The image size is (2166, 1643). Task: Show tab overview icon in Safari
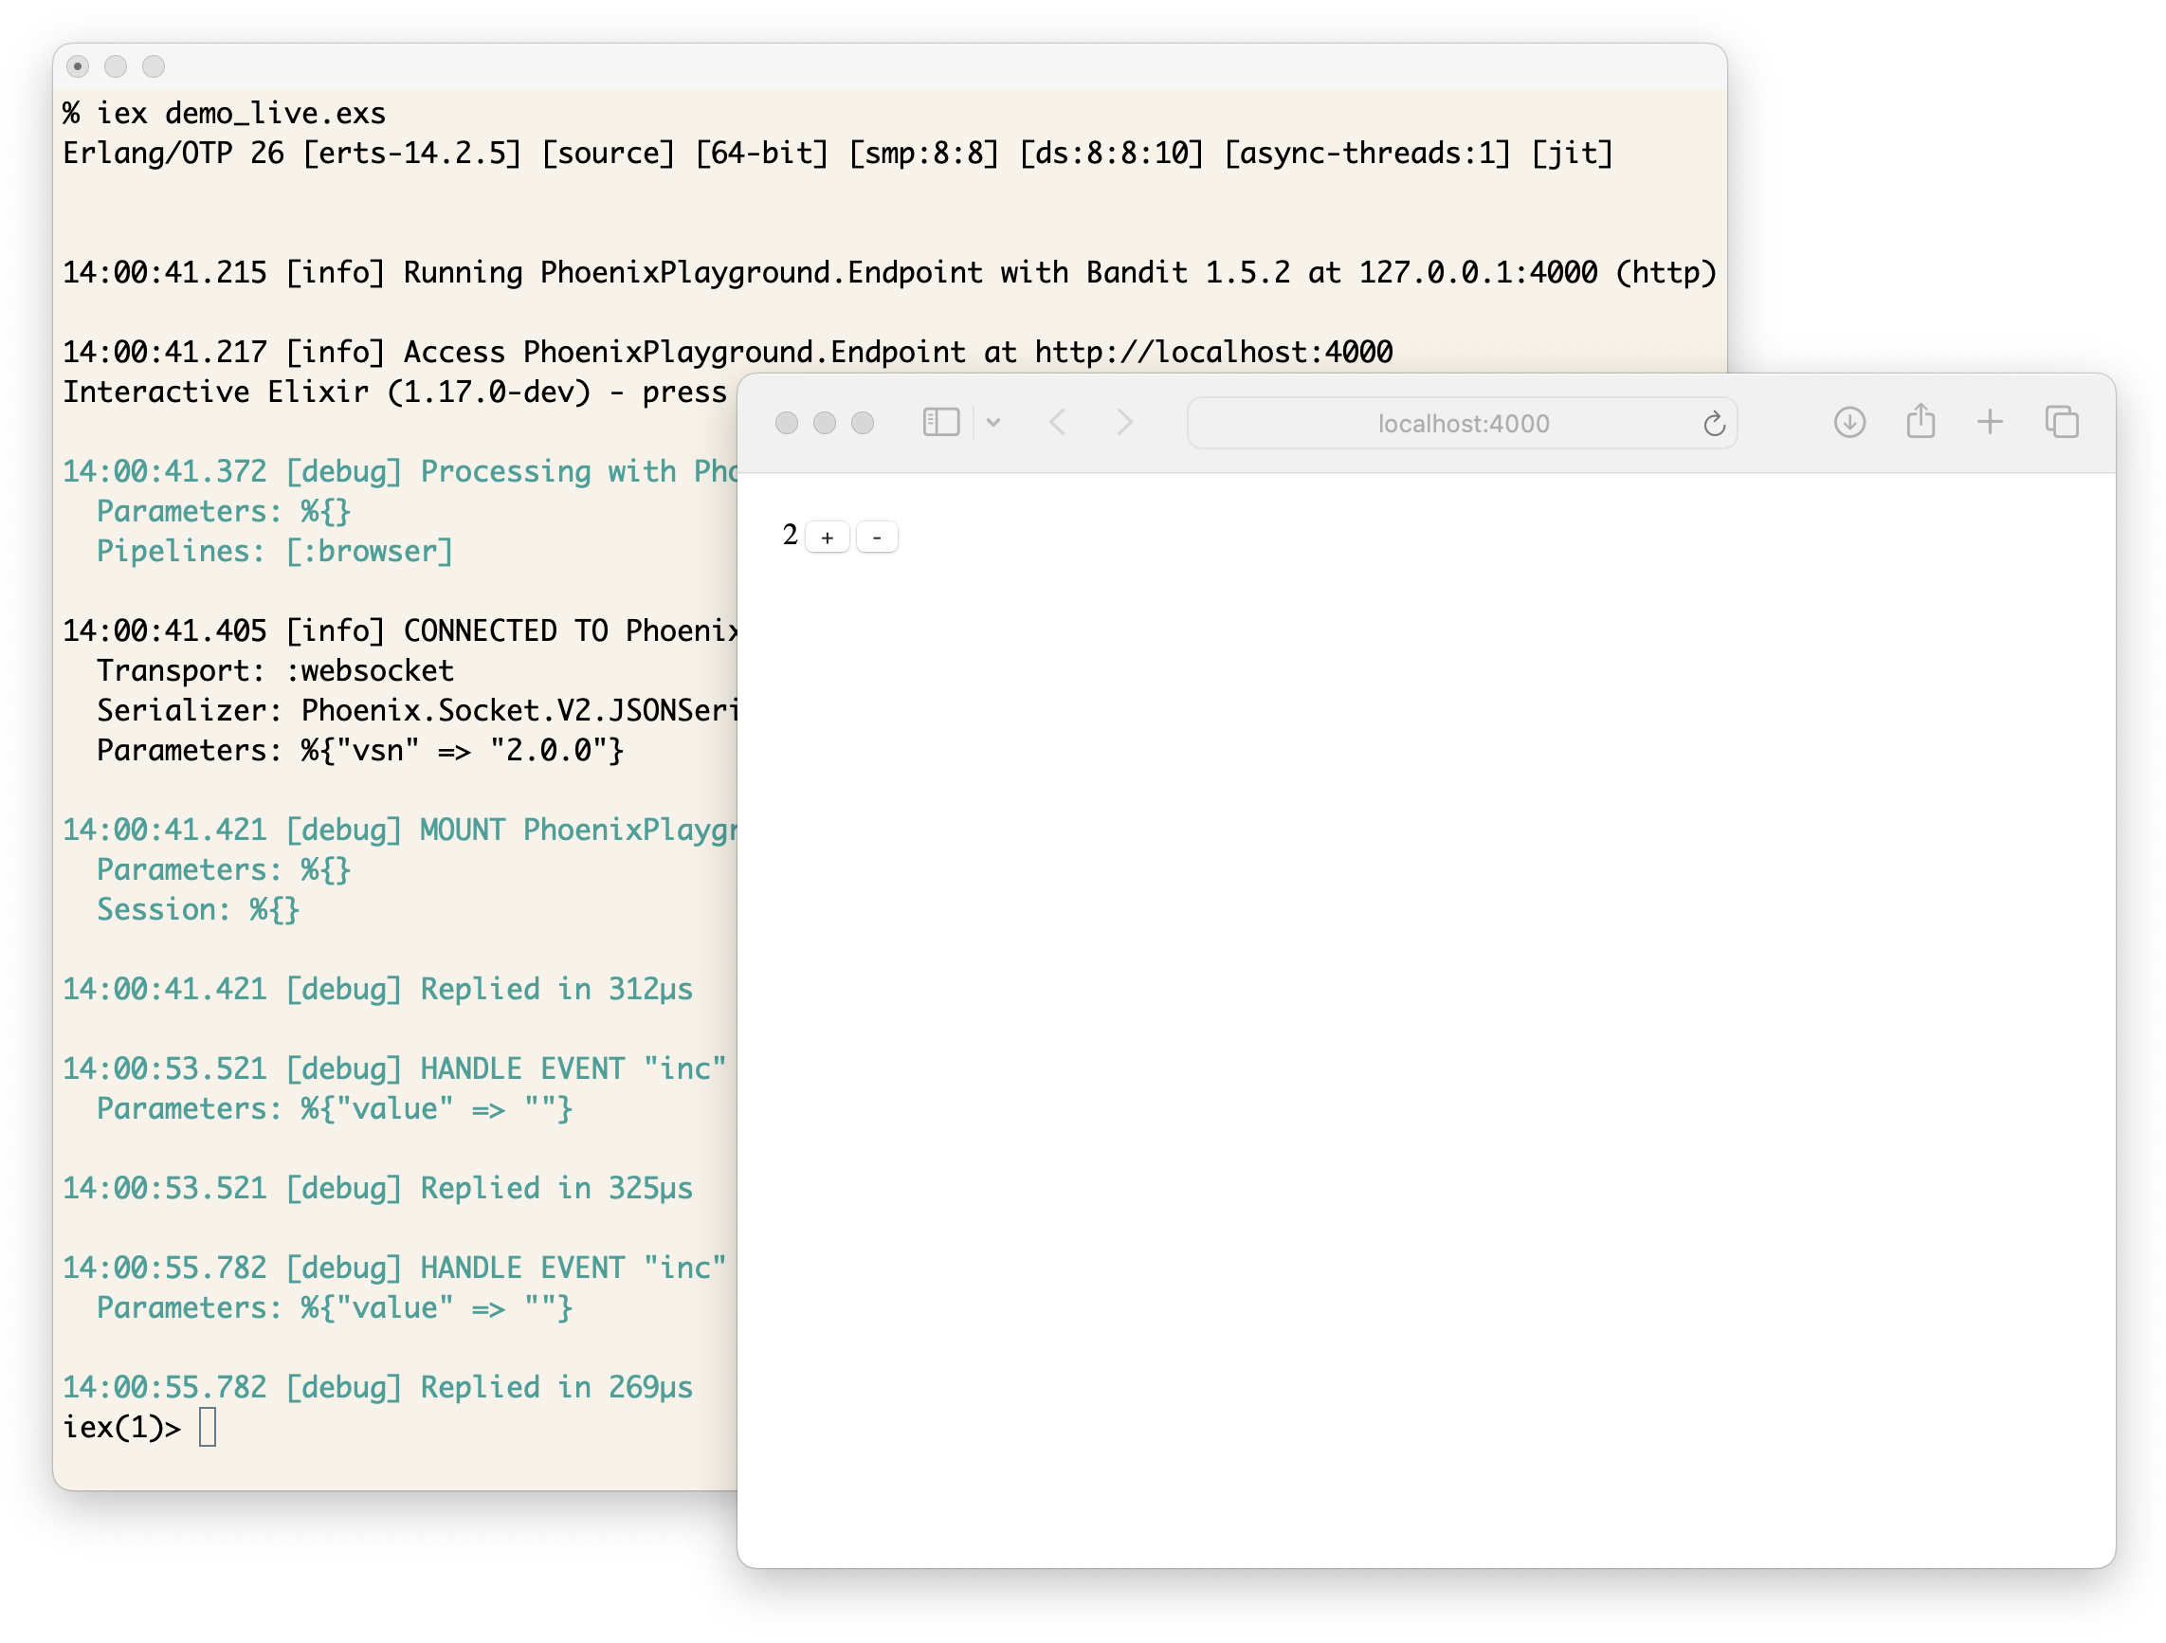pyautogui.click(x=2061, y=423)
